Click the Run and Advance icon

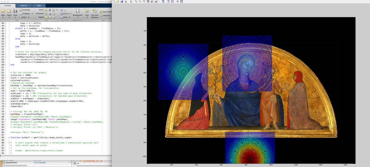95,11
